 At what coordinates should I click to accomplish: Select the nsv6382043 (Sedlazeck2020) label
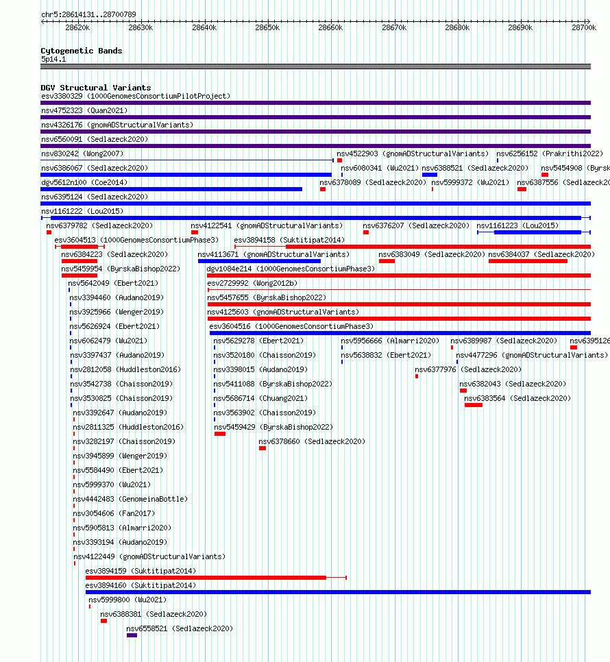click(513, 383)
